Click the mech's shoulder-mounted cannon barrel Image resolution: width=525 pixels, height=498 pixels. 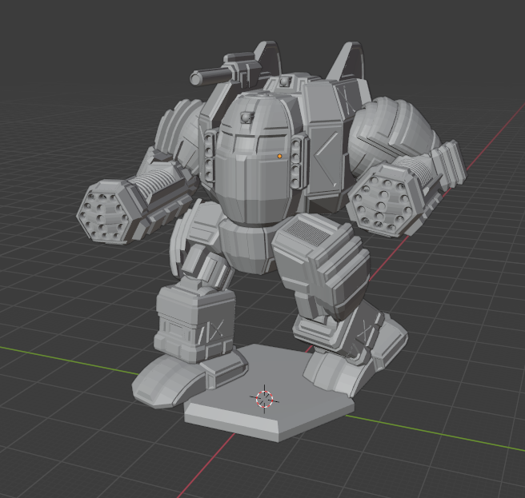[211, 76]
